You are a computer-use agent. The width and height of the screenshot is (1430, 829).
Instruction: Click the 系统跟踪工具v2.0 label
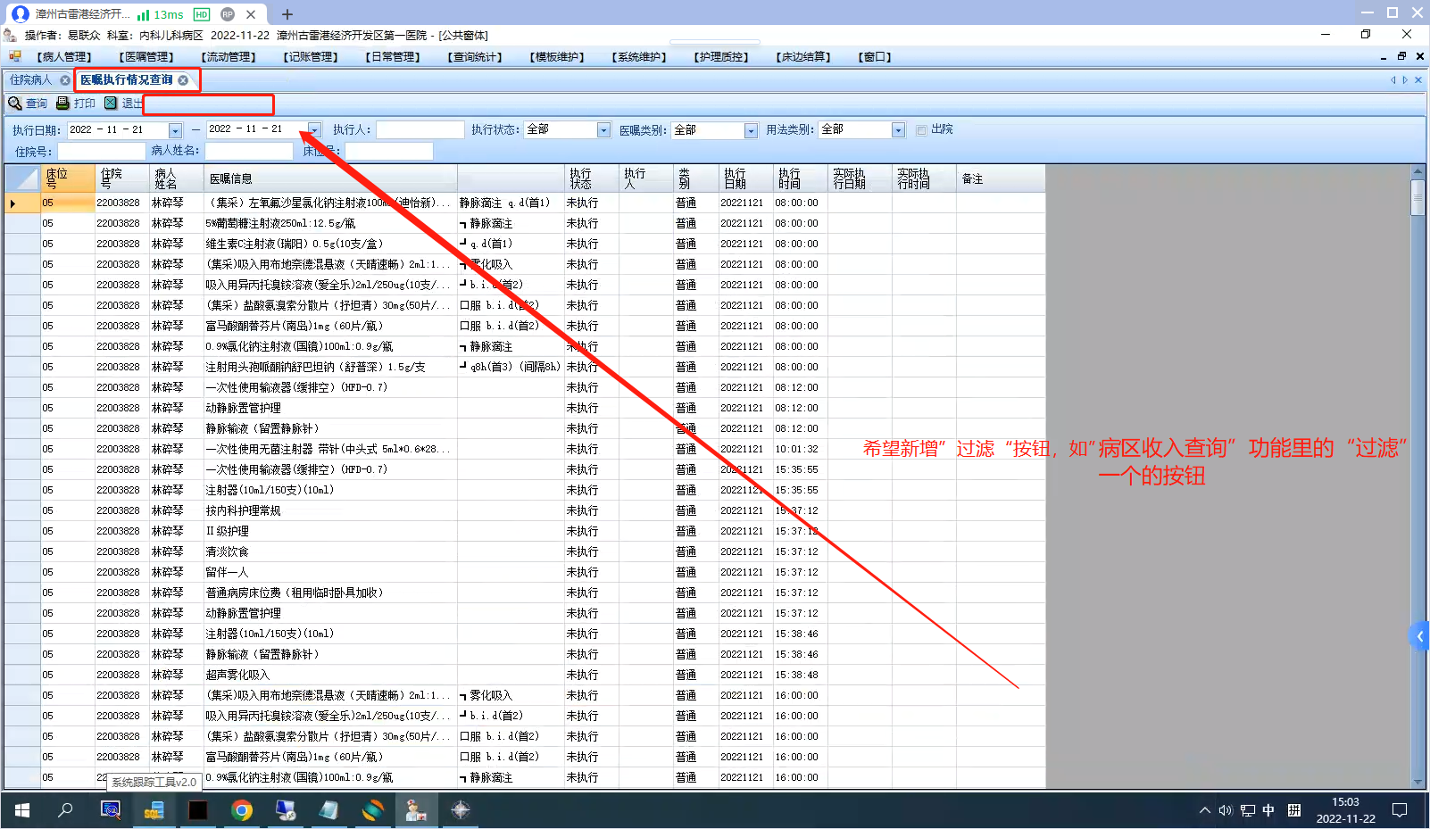154,782
